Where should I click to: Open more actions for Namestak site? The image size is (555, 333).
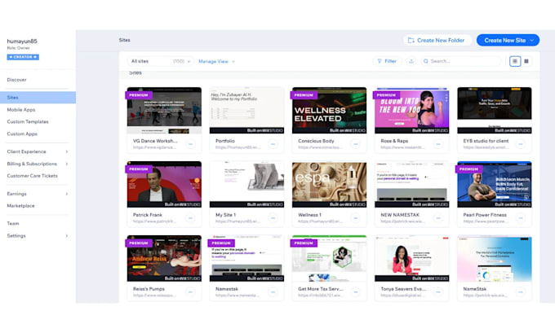(273, 292)
